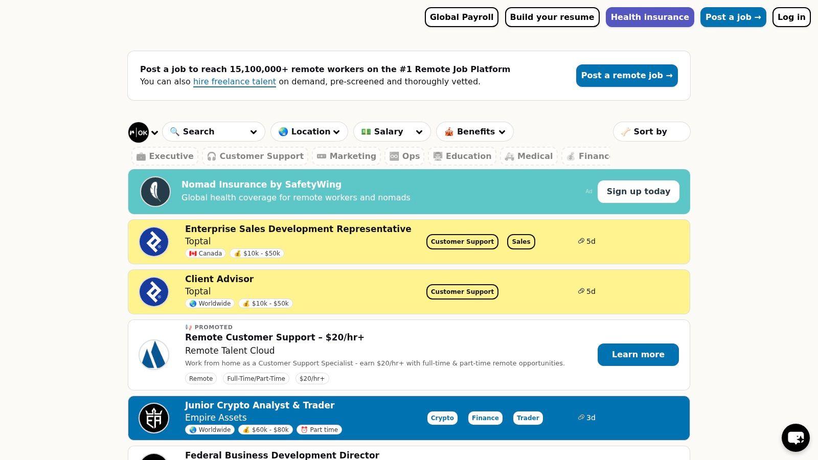The image size is (818, 460).
Task: Open the Sort by dropdown
Action: [x=652, y=132]
